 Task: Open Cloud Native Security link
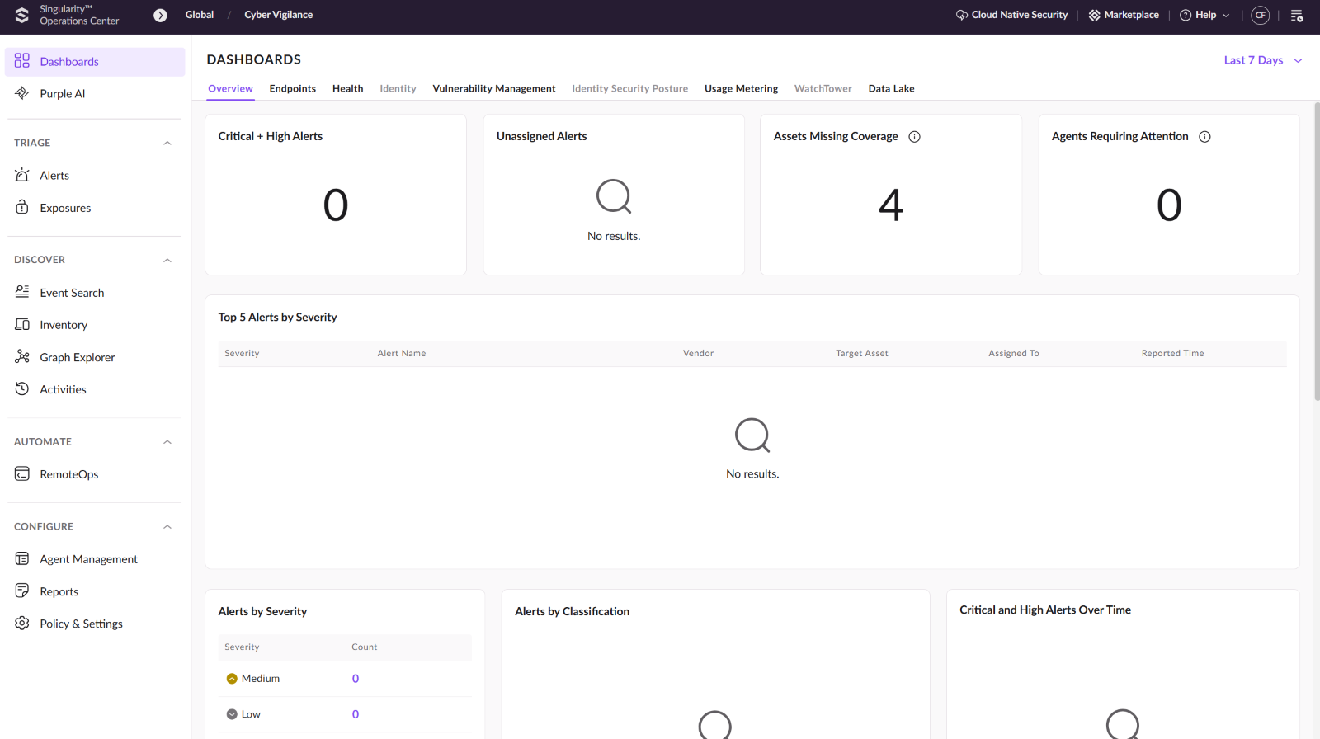pos(1020,15)
